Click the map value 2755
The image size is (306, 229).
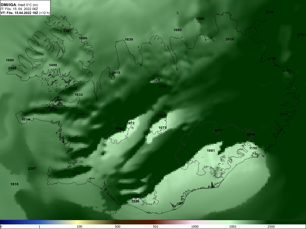pyautogui.click(x=301, y=35)
